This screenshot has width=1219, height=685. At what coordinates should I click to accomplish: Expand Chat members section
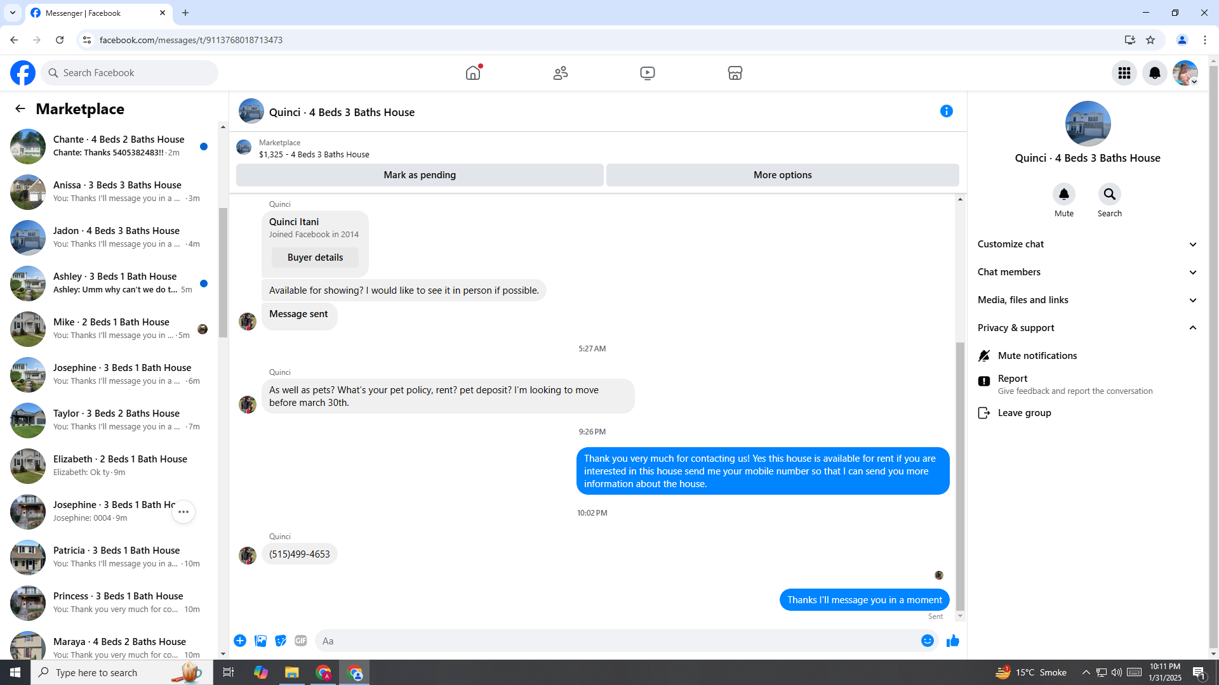pyautogui.click(x=1088, y=272)
